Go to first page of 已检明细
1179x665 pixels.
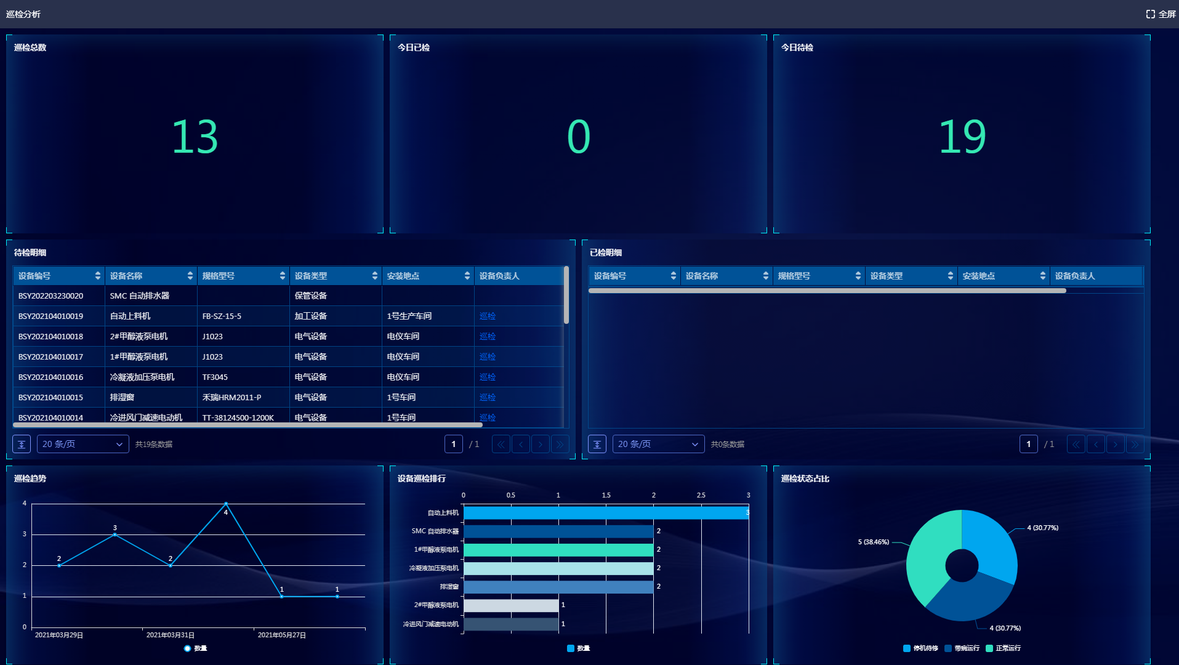1076,444
